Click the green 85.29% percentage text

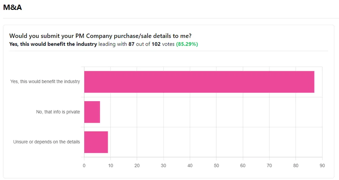[x=187, y=44]
